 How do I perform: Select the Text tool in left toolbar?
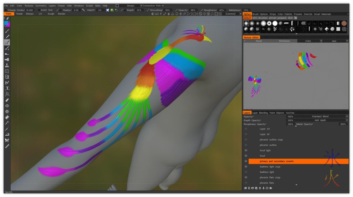click(7, 88)
